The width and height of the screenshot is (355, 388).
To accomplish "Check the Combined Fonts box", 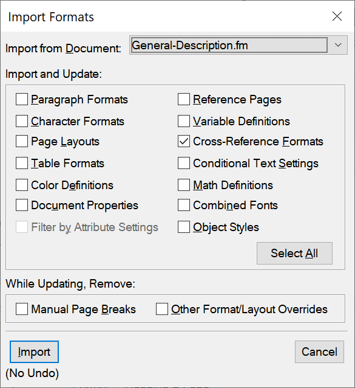I will click(184, 205).
